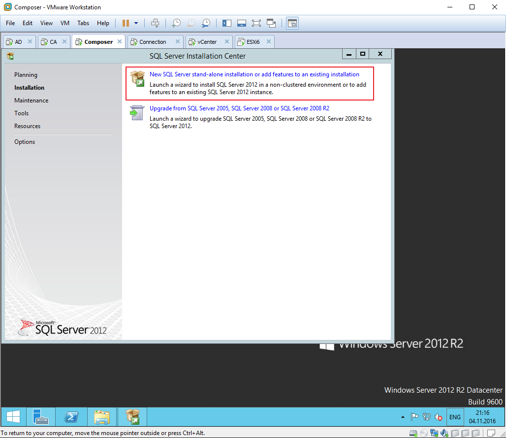Close the AD tab

(30, 41)
